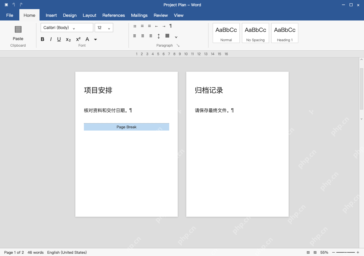Click the vertical scrollbar thumb
364x256 pixels.
[x=362, y=89]
